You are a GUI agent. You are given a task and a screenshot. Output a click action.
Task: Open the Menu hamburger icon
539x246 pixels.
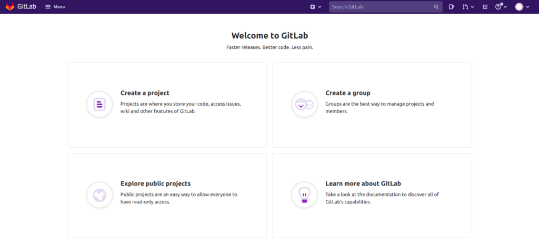48,7
